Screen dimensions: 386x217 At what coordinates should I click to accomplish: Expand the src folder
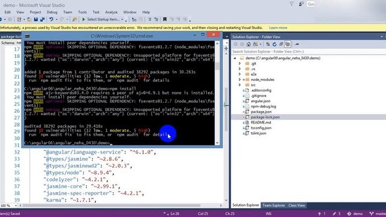240,85
